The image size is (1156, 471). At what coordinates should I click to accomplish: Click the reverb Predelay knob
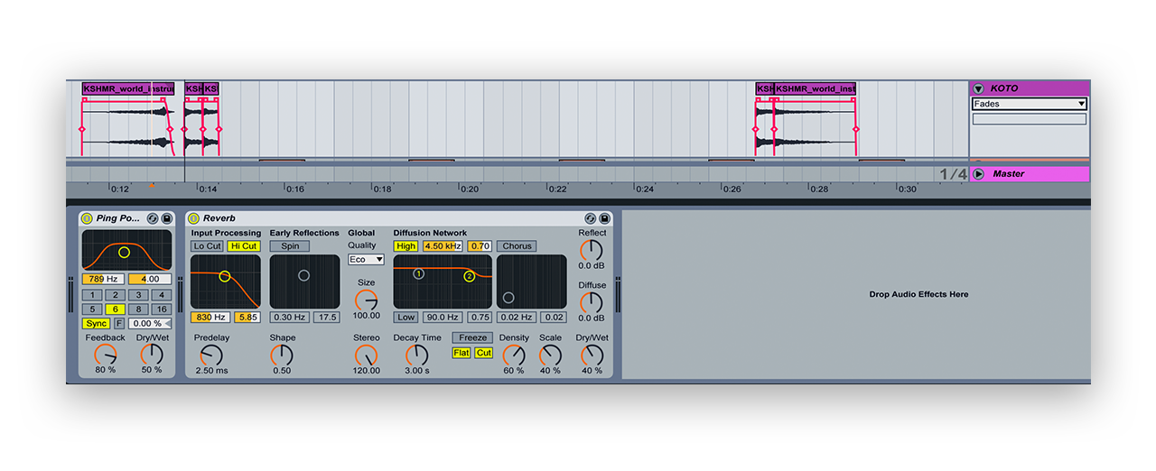click(x=211, y=356)
